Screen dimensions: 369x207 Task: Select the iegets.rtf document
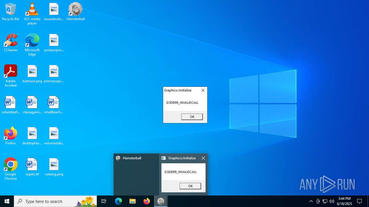coord(32,167)
